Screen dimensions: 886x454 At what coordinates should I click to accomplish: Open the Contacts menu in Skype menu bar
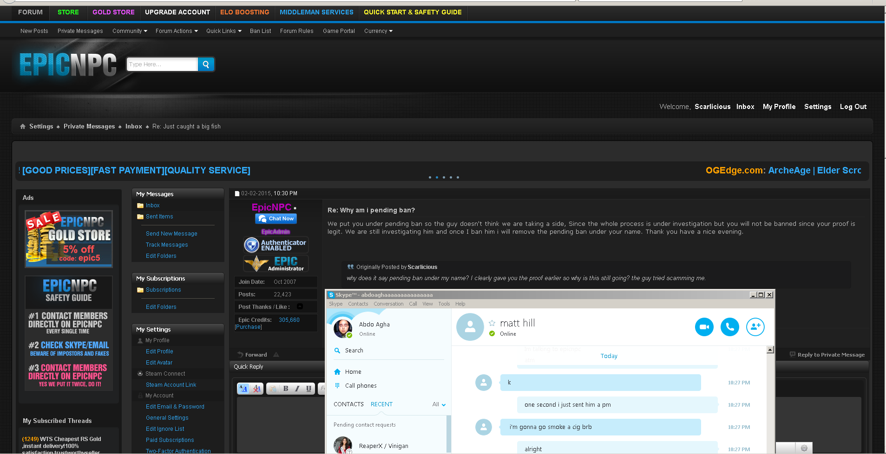click(x=358, y=304)
